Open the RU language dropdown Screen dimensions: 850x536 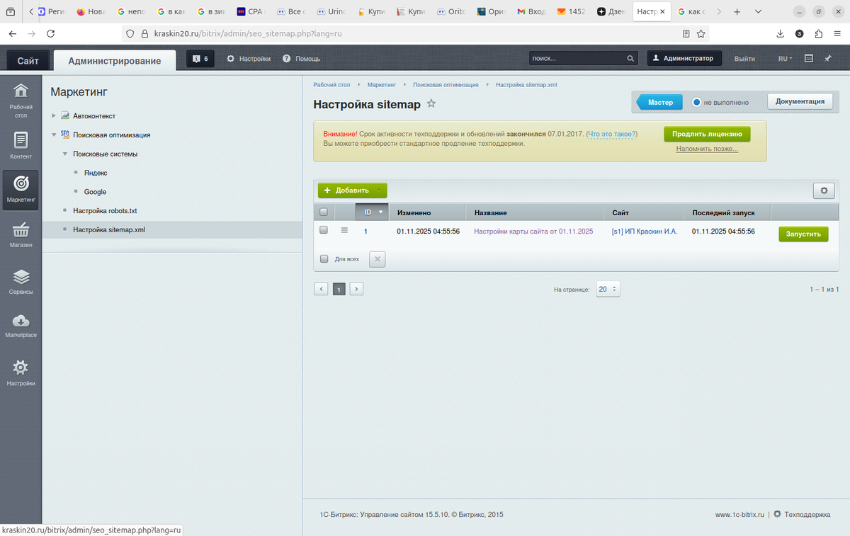tap(785, 59)
